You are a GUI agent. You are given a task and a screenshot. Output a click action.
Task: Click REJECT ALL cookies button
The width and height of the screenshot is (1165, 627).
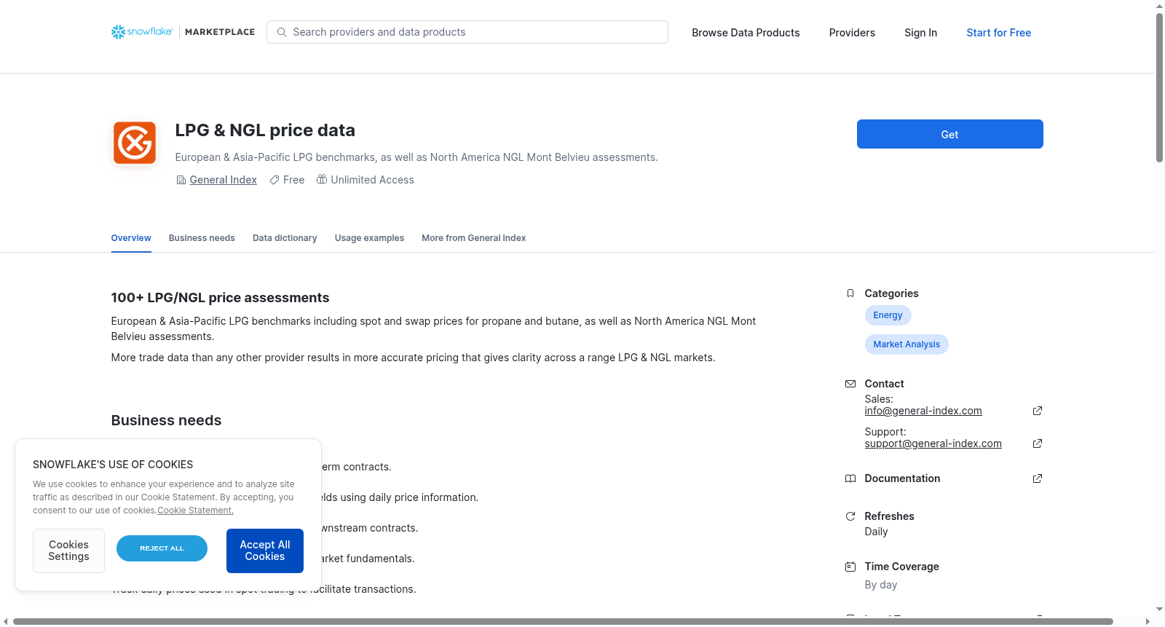162,548
